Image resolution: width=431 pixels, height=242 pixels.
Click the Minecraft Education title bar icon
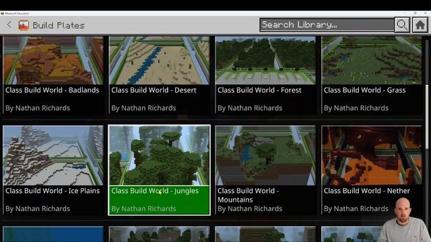pyautogui.click(x=2, y=13)
